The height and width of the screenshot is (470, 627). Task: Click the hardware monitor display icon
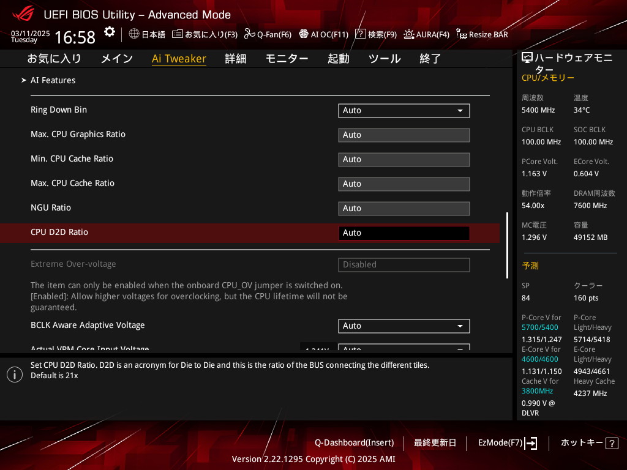click(x=527, y=58)
